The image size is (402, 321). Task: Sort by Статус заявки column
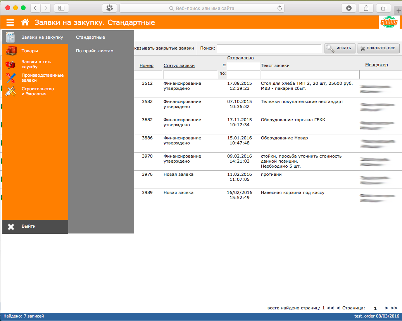(179, 65)
